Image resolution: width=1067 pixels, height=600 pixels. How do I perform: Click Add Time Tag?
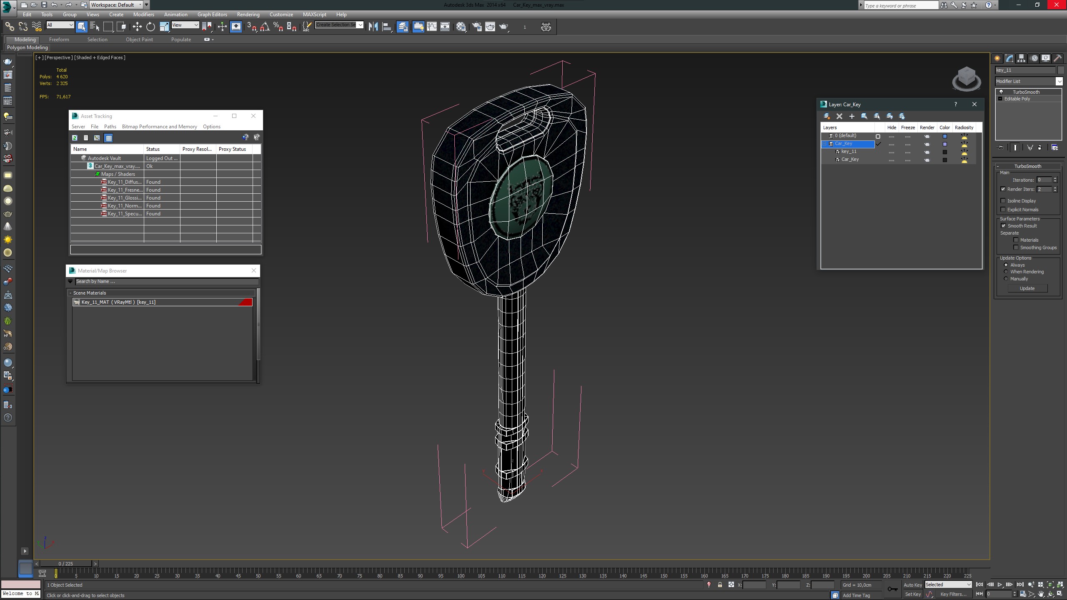click(x=856, y=595)
